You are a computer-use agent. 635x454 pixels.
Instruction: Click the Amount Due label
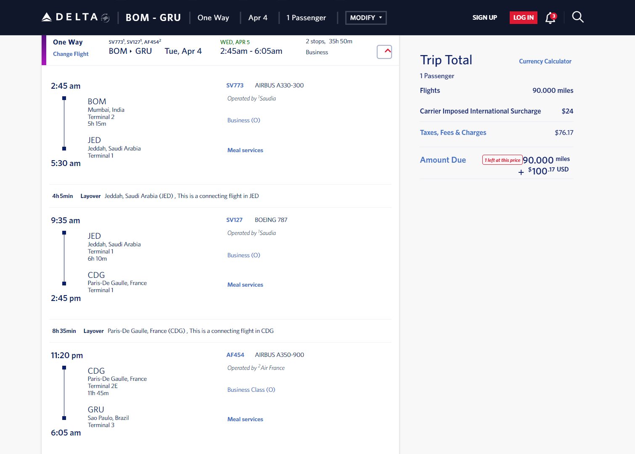[x=443, y=160]
